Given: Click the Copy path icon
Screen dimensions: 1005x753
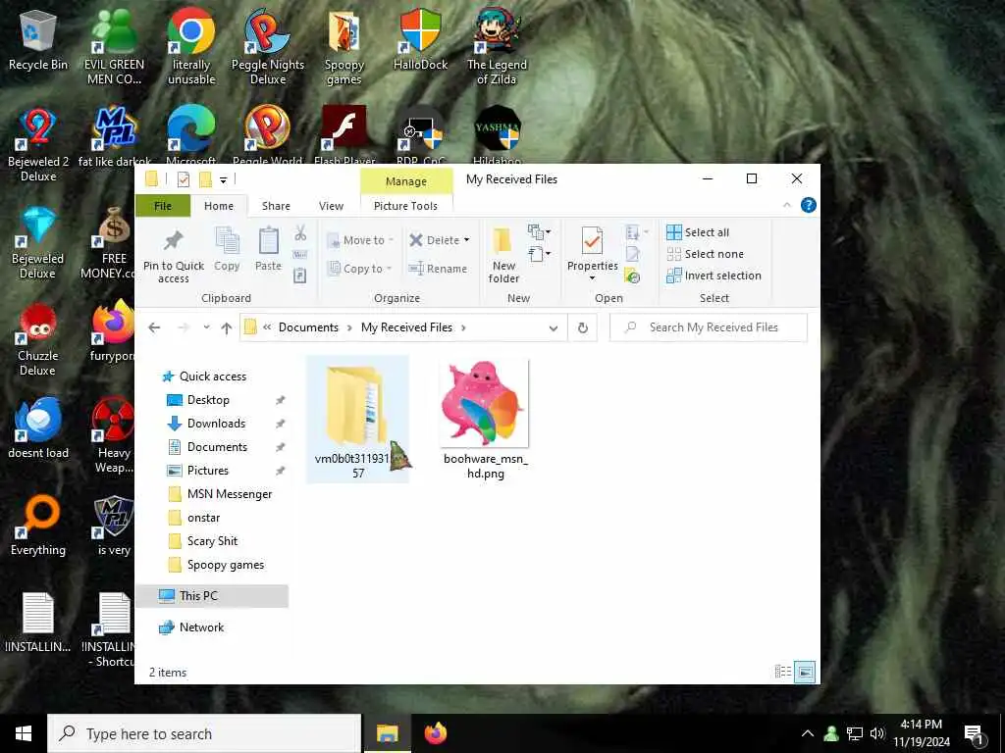Looking at the screenshot, I should click(300, 254).
